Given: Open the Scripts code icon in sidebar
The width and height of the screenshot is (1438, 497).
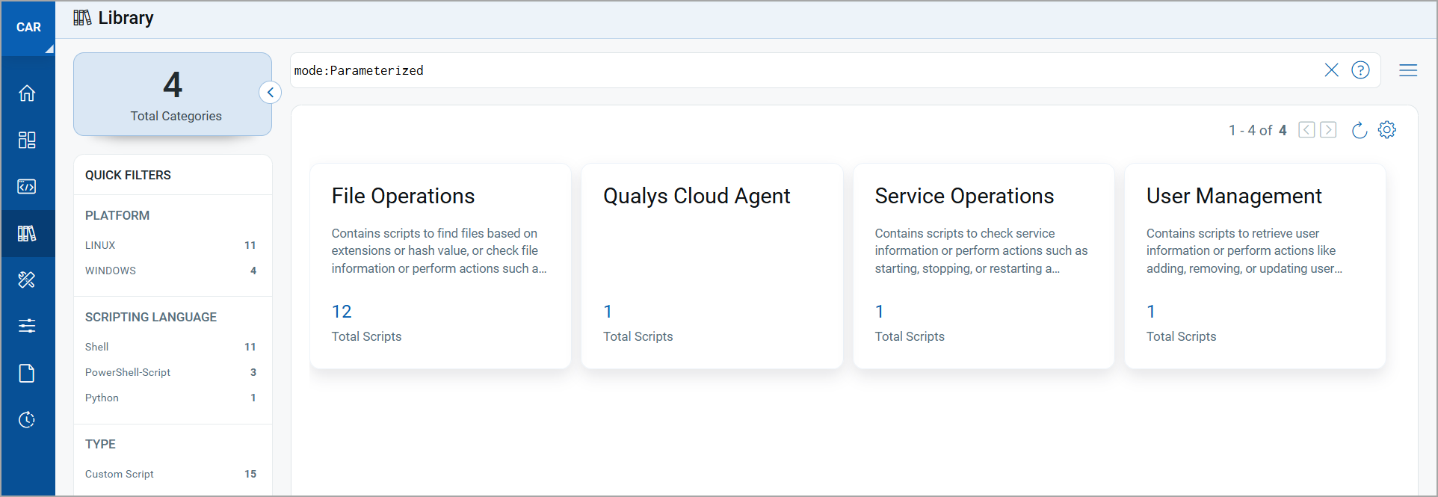Looking at the screenshot, I should (x=27, y=187).
